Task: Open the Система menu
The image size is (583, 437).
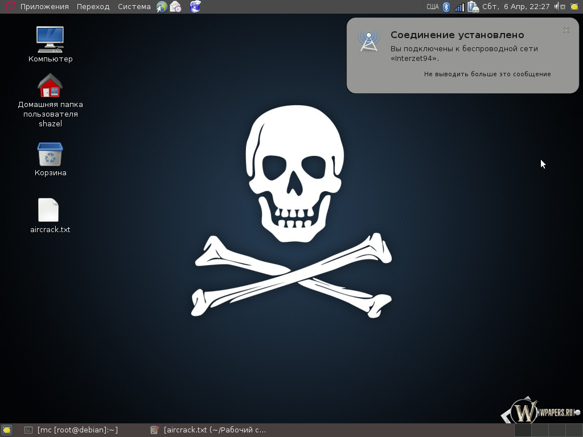Action: pyautogui.click(x=134, y=7)
